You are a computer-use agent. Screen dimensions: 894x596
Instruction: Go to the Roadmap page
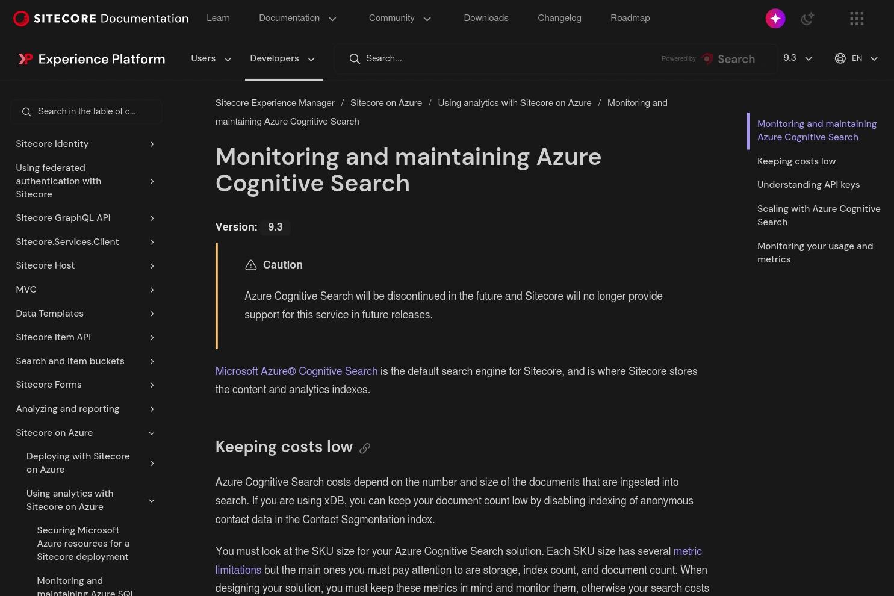[630, 19]
